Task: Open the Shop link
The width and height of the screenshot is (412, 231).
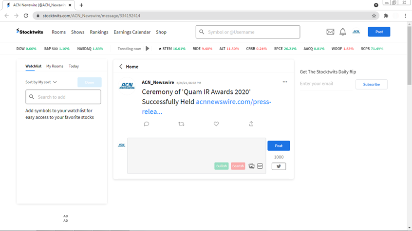Action: pos(161,32)
